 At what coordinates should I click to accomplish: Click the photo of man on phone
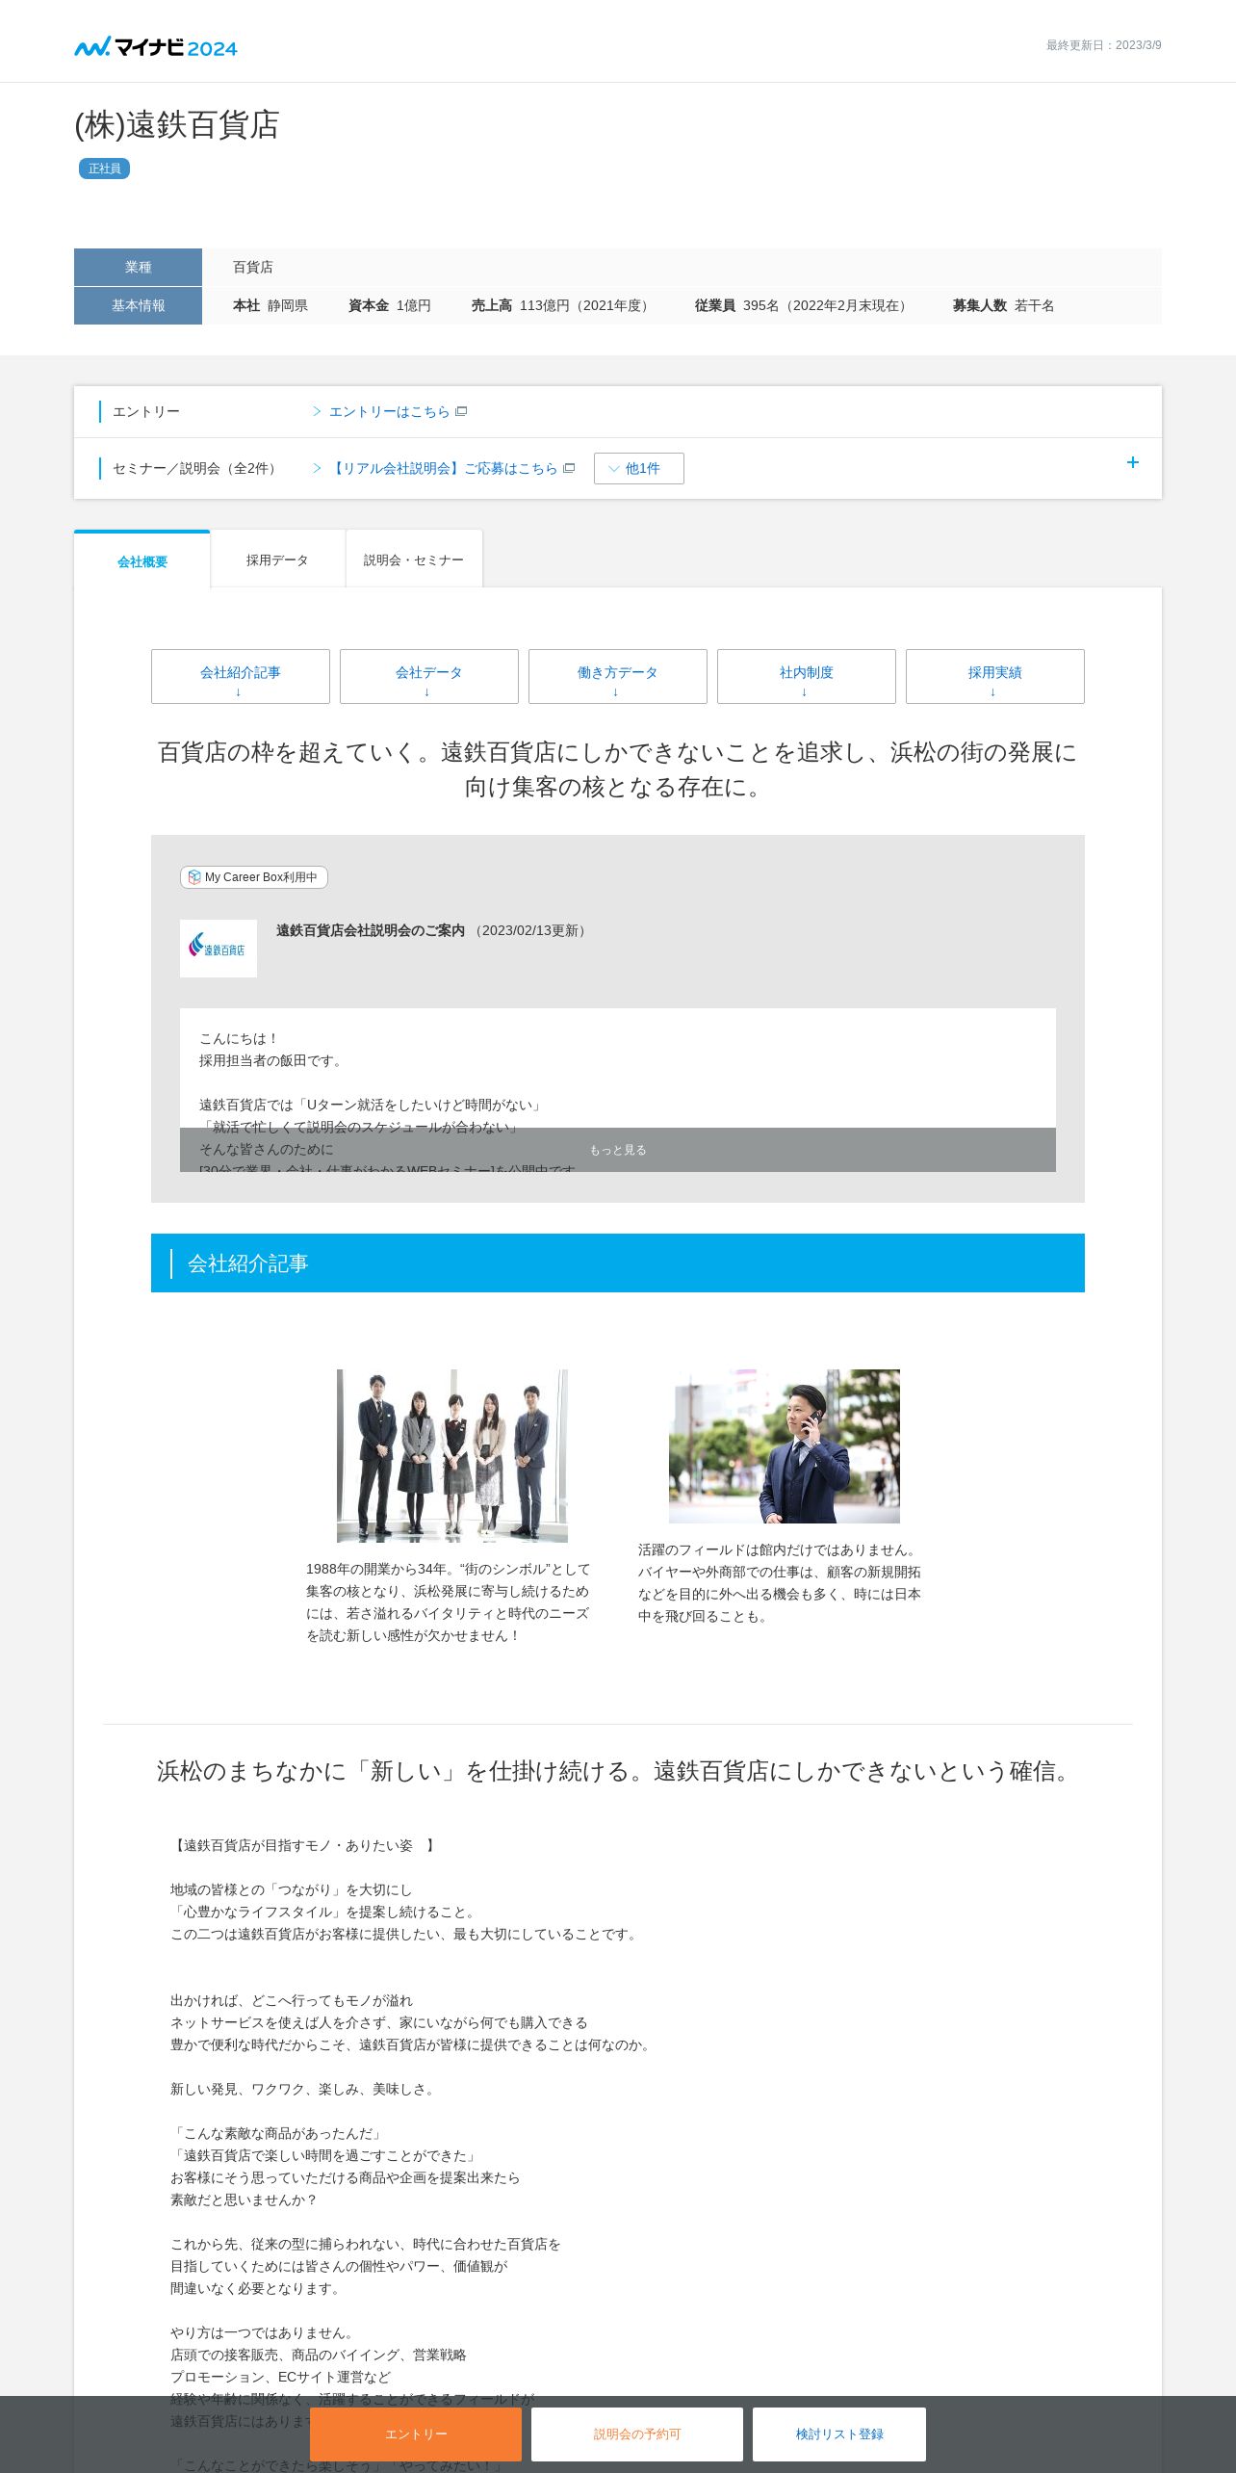785,1446
